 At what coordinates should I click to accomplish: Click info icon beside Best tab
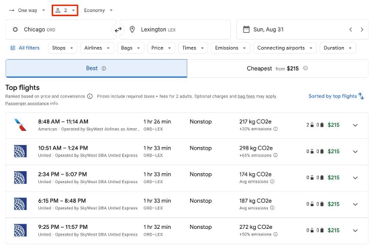(103, 68)
